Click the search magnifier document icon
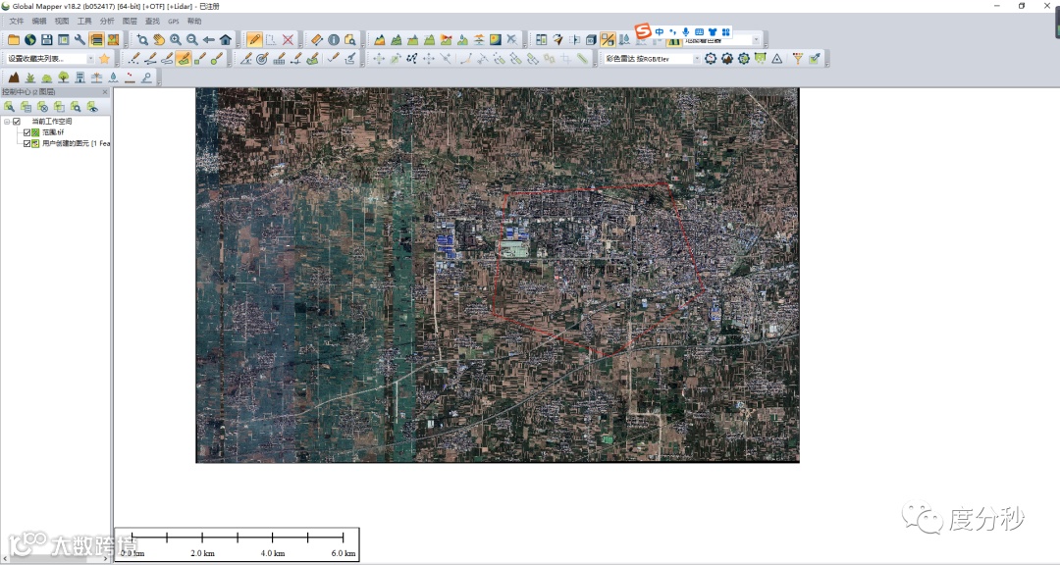This screenshot has height=565, width=1060. click(349, 40)
